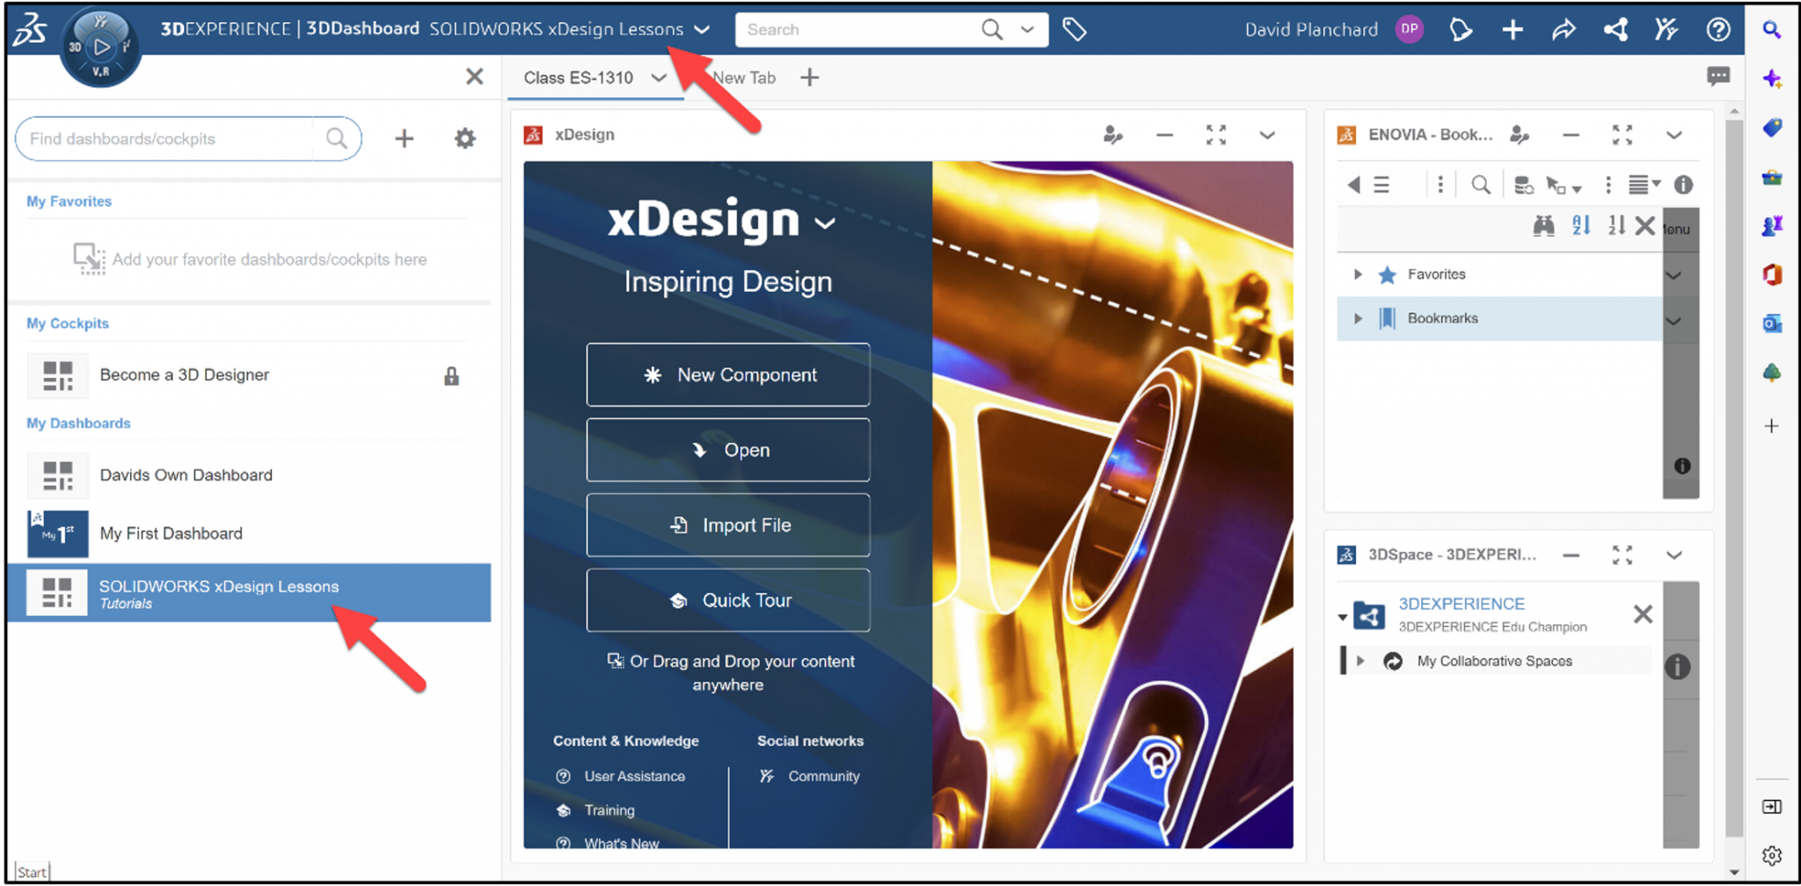Screen dimensions: 1801x886
Task: Open the search magnifier in the ENOVIA Bookmarks panel
Action: click(x=1481, y=185)
